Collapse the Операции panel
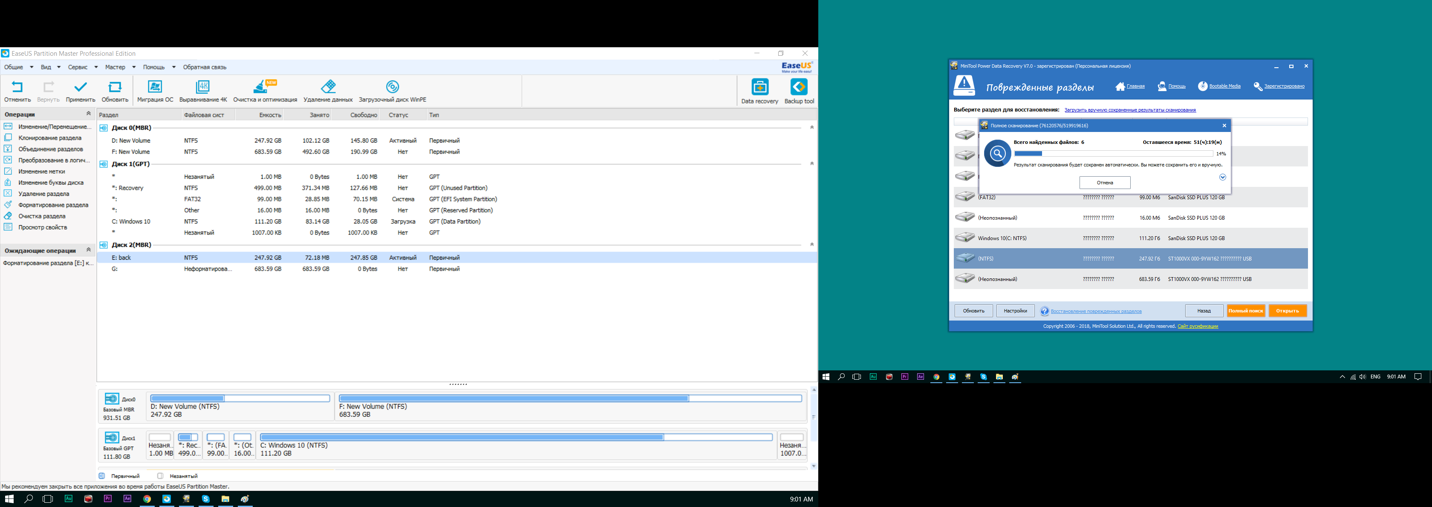 pyautogui.click(x=88, y=113)
